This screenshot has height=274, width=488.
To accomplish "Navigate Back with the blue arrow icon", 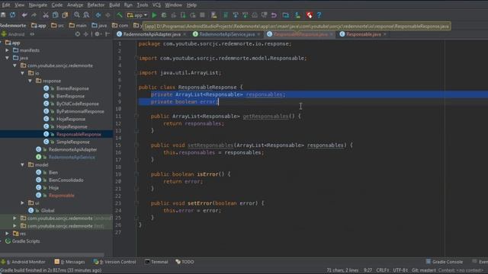I will tap(98, 15).
